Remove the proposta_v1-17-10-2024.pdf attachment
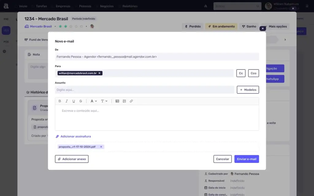 coord(101,146)
